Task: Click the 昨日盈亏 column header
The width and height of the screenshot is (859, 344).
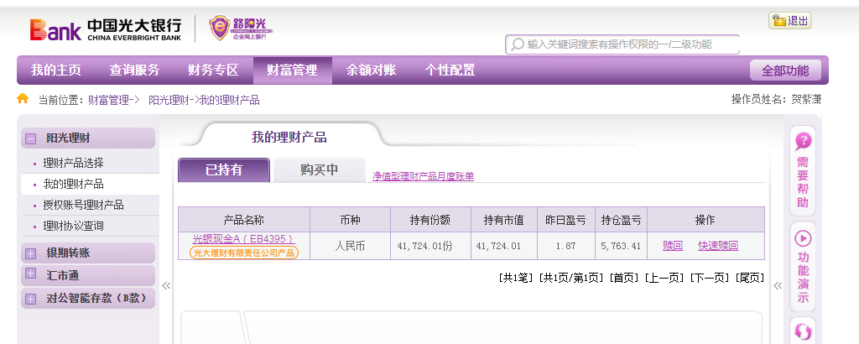Action: 566,220
